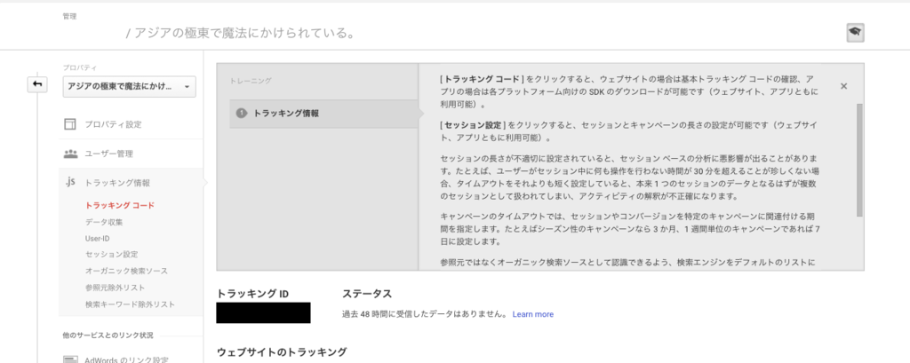Select データ収集 submenu item

[x=104, y=222]
